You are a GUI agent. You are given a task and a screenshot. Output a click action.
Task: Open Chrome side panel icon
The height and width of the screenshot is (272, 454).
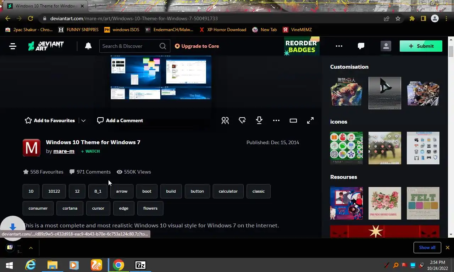click(x=423, y=18)
